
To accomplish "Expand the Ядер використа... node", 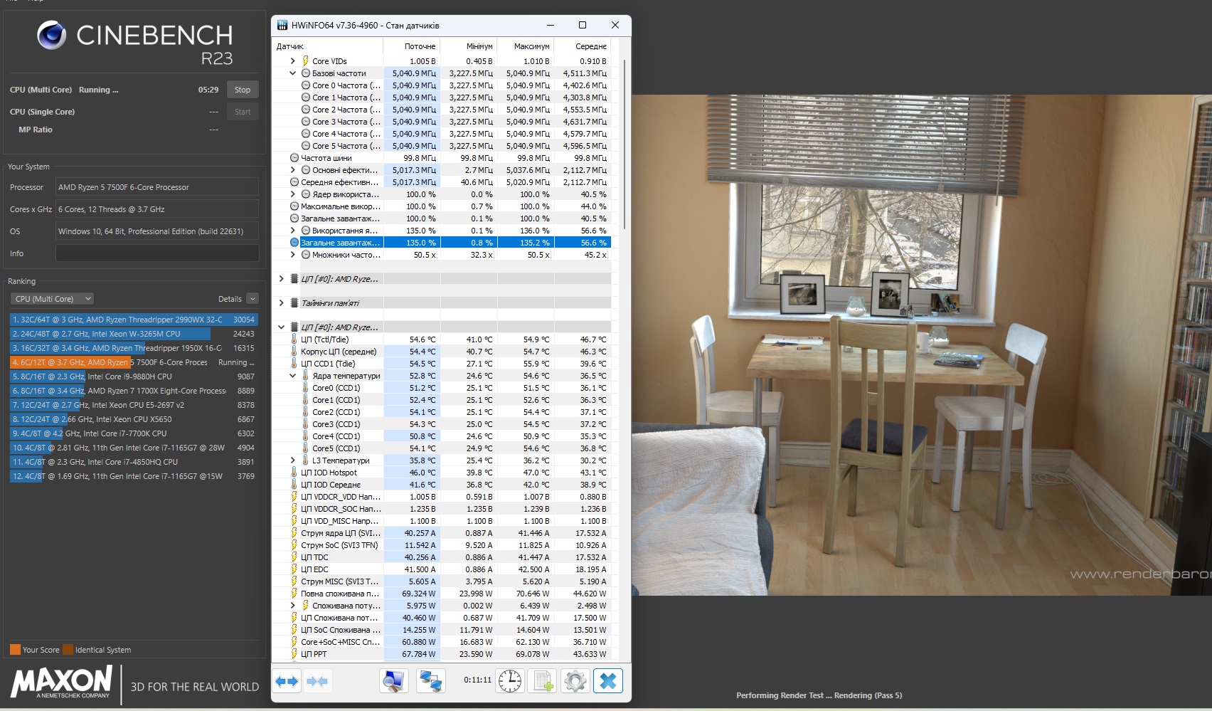I will (292, 194).
